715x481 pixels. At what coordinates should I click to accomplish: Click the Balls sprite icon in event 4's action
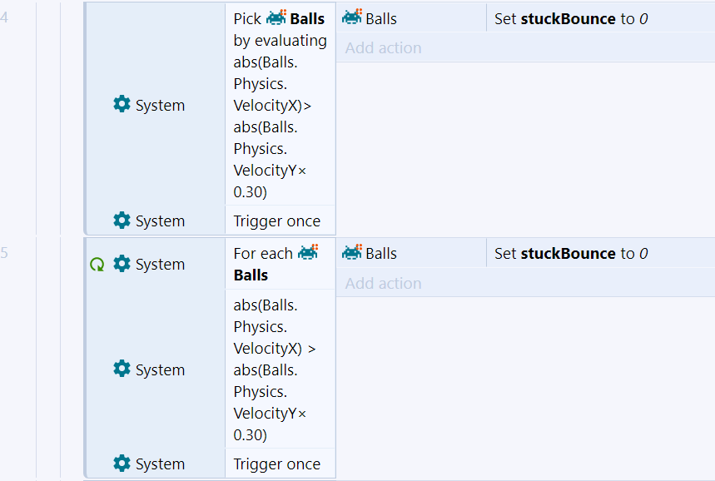click(x=352, y=17)
